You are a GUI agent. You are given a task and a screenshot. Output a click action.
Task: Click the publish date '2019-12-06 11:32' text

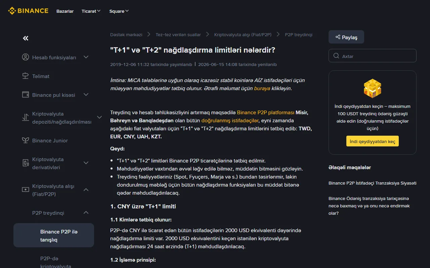[129, 64]
